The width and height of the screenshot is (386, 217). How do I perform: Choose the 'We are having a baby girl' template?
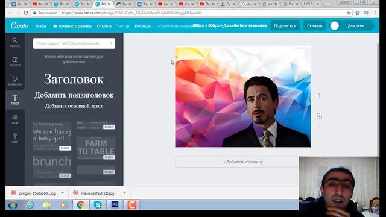(52, 136)
